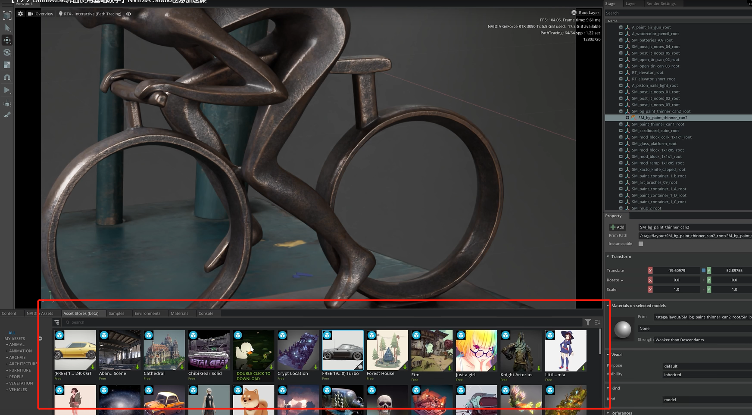Click the mesh icon of SM_bg_paint_thinner_can2
Screen dimensions: 752x415
[x=634, y=118]
